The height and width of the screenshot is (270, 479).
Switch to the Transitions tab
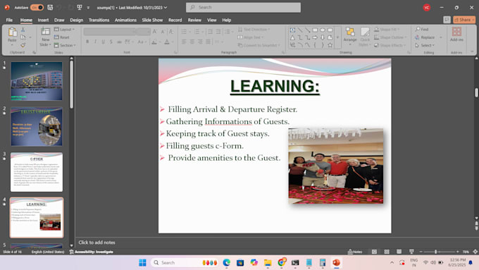99,20
